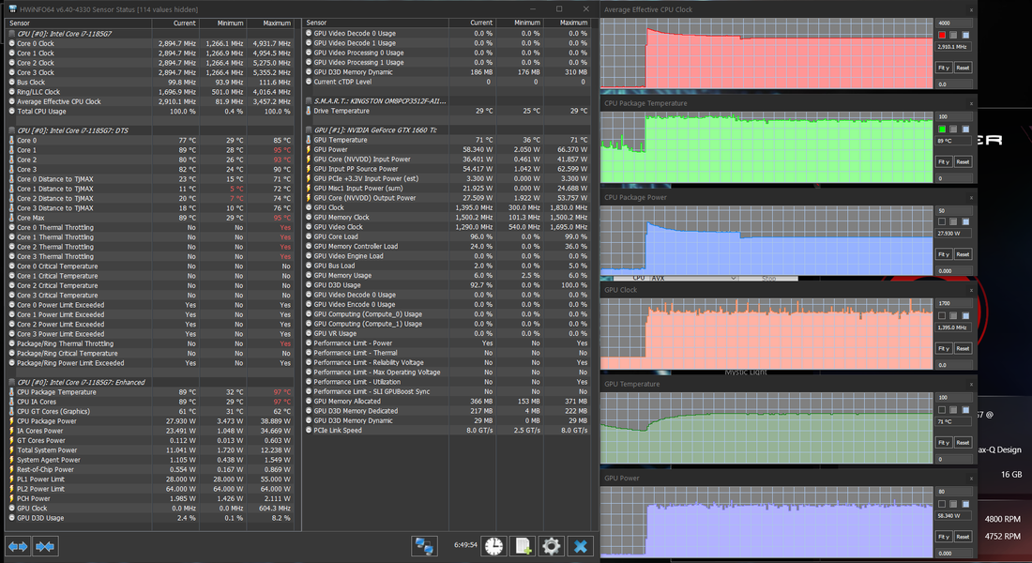Click the blue X close sensors icon
Viewport: 1032px width, 563px height.
click(x=580, y=546)
